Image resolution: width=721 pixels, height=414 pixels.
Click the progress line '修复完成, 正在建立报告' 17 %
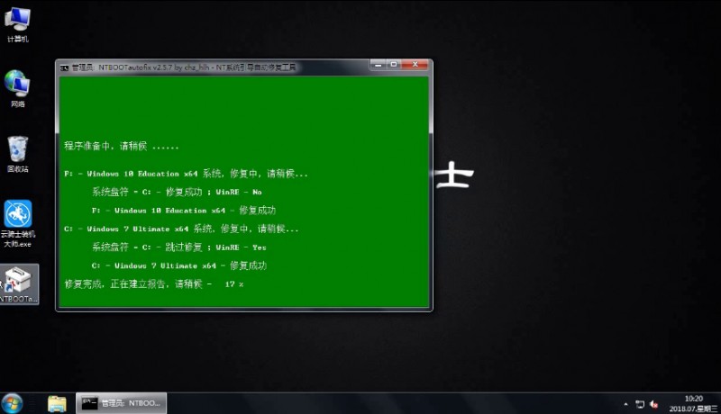pyautogui.click(x=153, y=284)
